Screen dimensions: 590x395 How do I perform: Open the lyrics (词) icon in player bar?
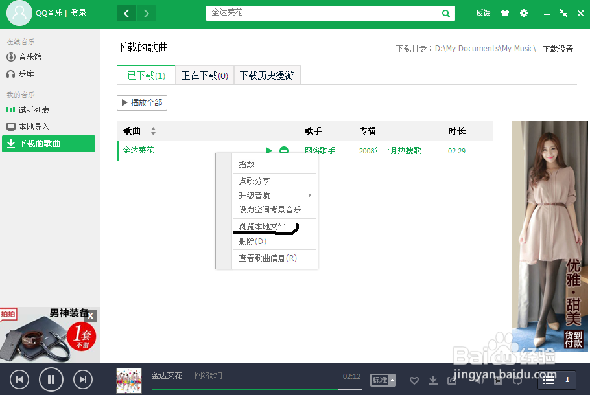tap(498, 381)
